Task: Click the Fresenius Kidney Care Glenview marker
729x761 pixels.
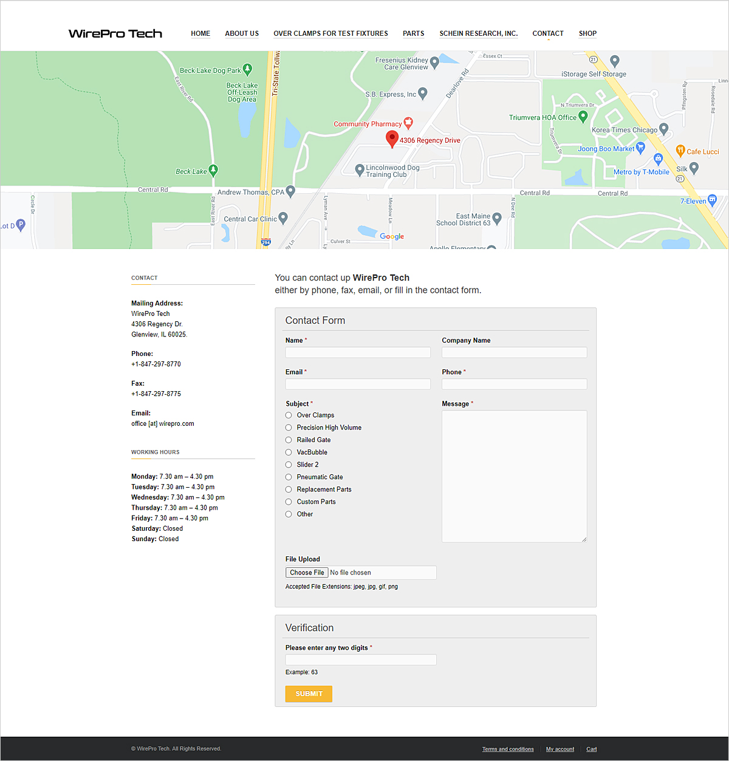Action: (434, 62)
